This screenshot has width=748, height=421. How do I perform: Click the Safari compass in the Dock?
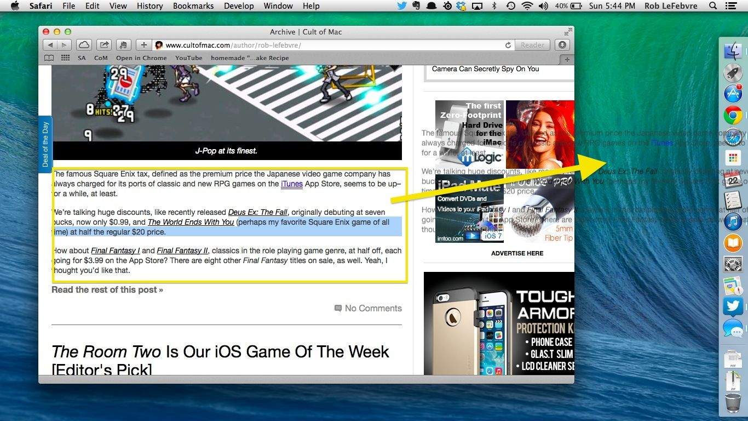(733, 136)
